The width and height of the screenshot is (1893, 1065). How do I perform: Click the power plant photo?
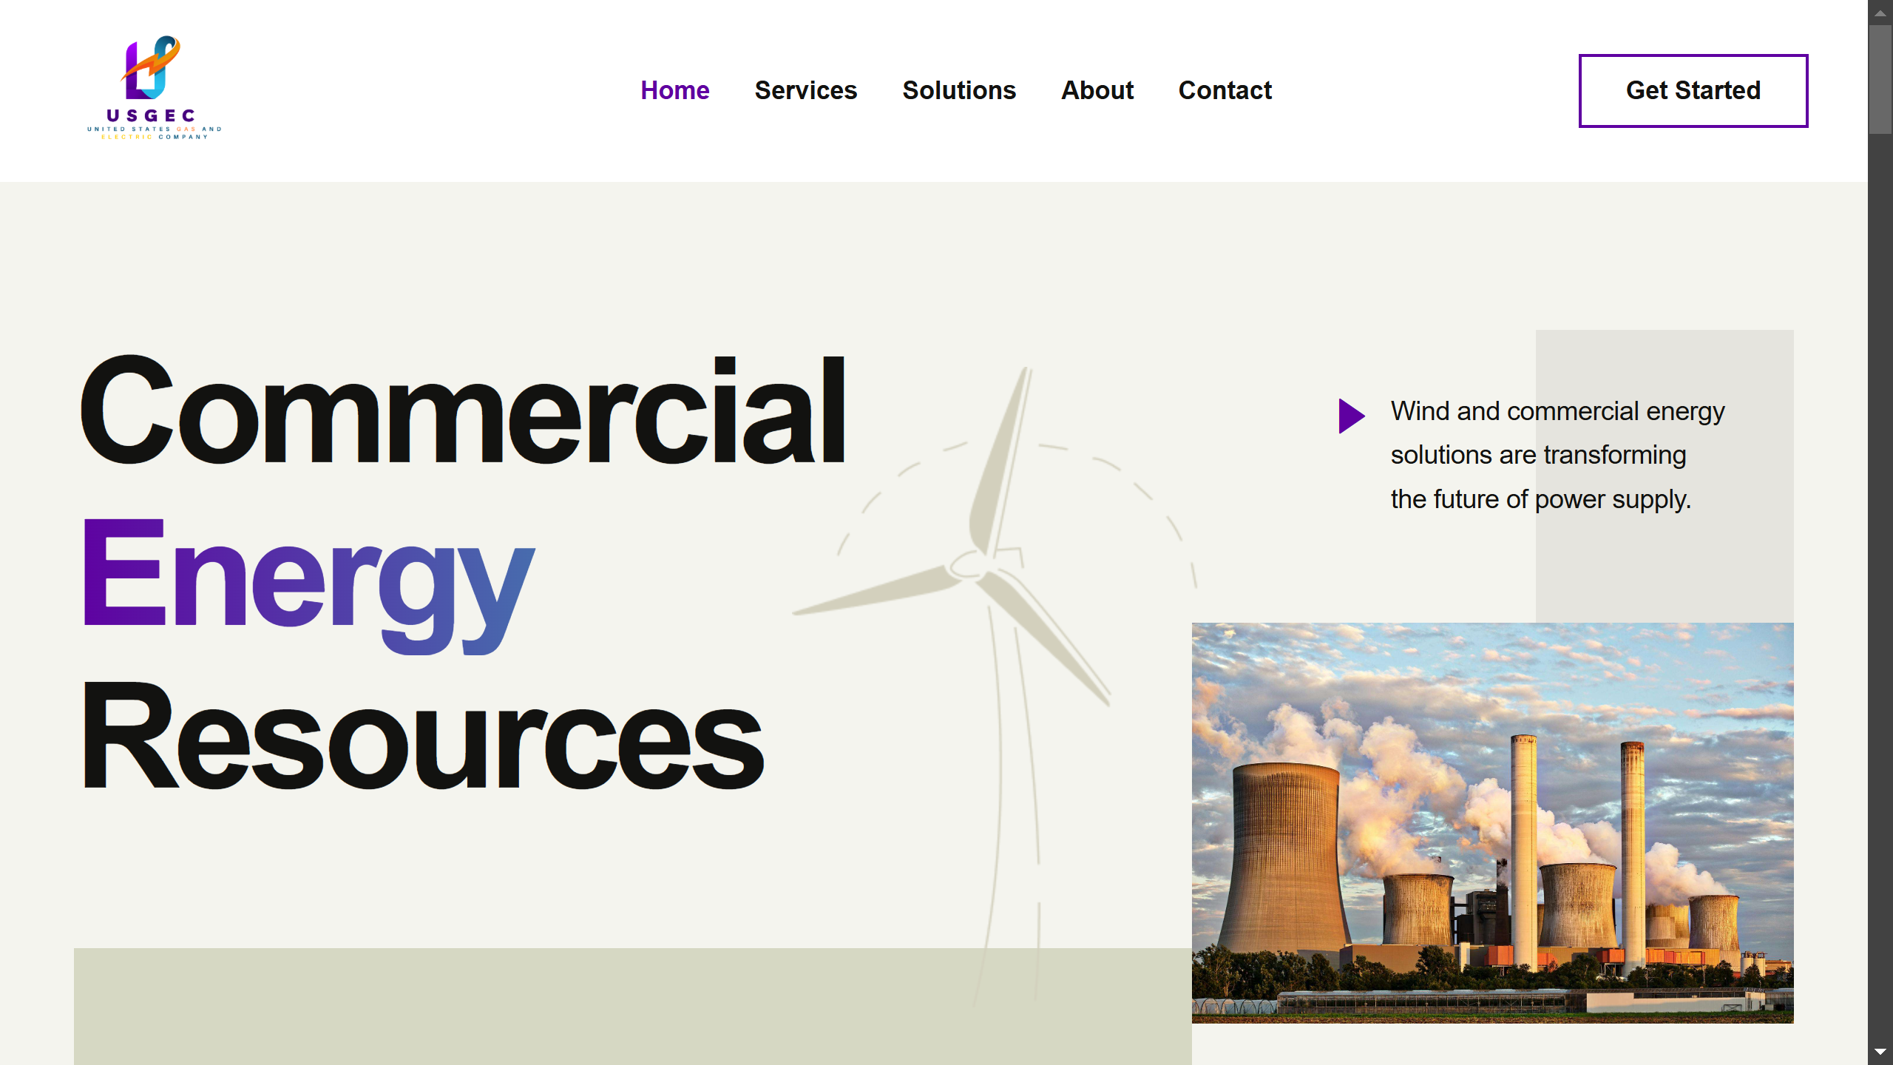[1492, 822]
